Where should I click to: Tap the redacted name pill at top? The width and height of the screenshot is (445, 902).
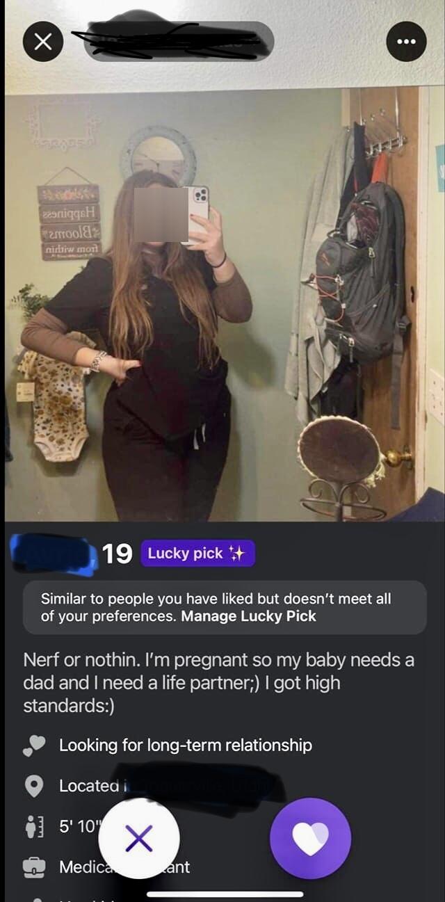[x=179, y=42]
